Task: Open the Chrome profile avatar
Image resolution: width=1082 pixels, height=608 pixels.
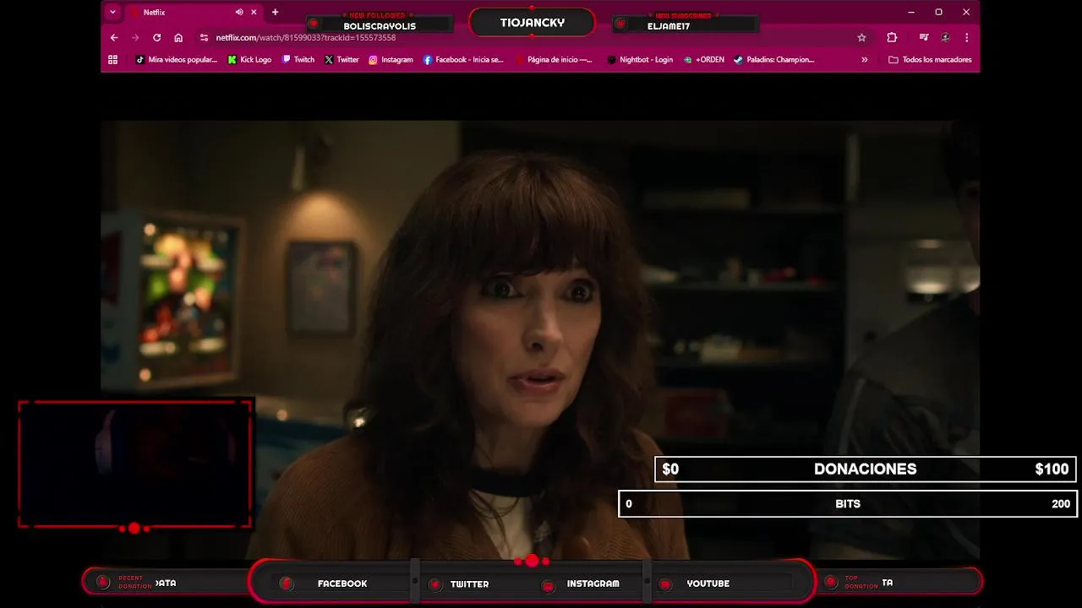Action: pyautogui.click(x=945, y=38)
